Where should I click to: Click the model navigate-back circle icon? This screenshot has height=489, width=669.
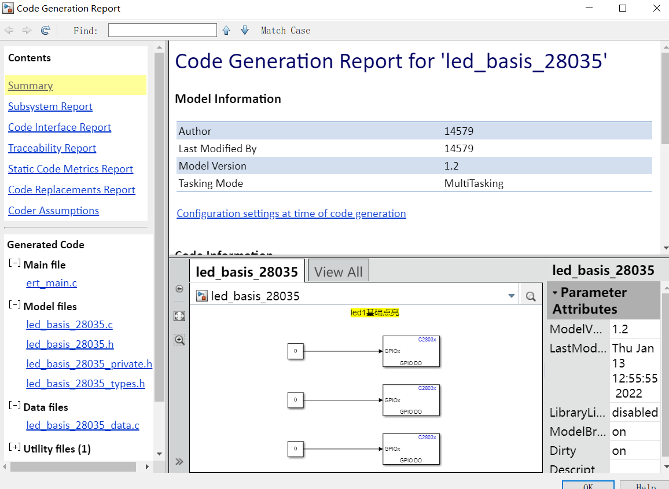tap(179, 289)
